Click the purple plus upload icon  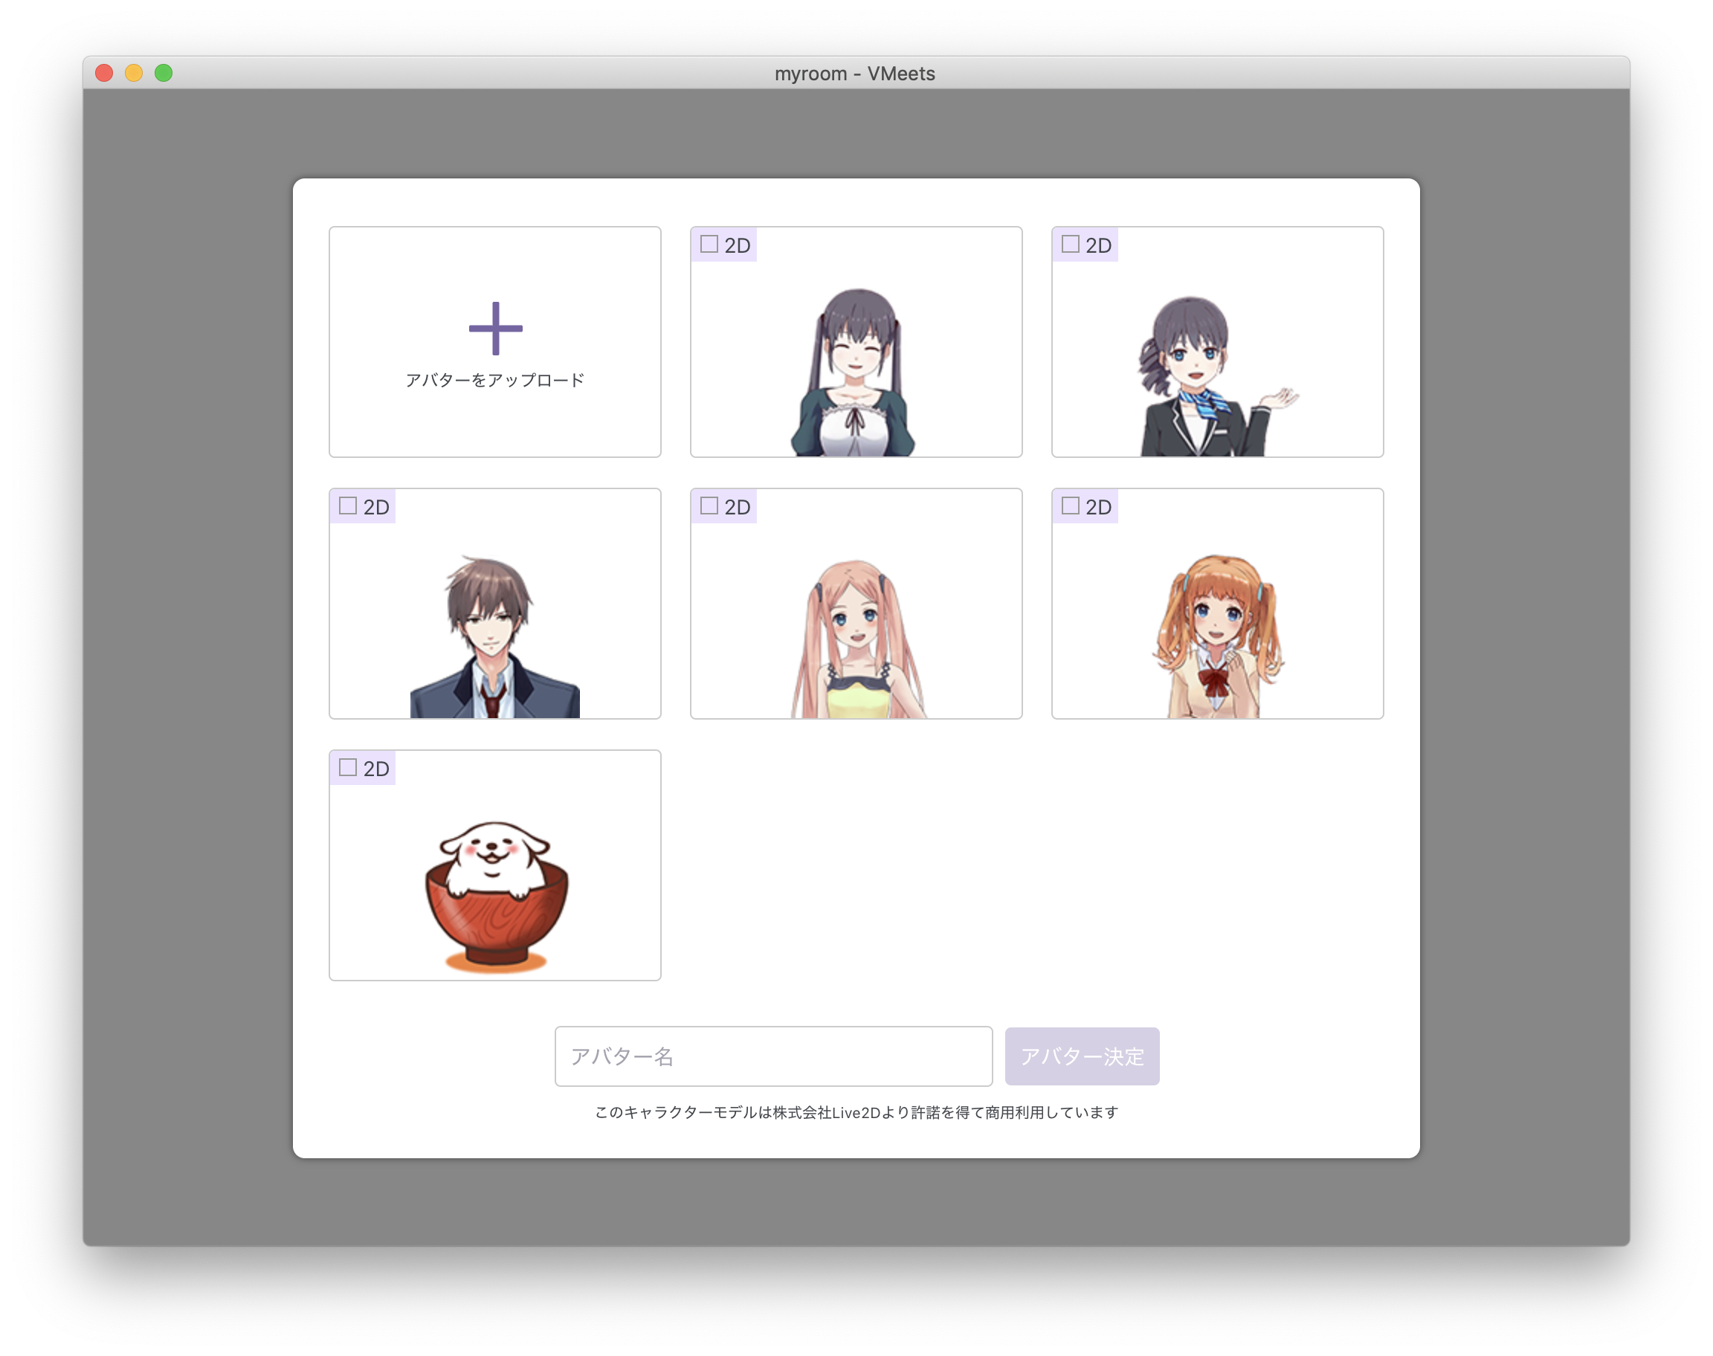495,328
